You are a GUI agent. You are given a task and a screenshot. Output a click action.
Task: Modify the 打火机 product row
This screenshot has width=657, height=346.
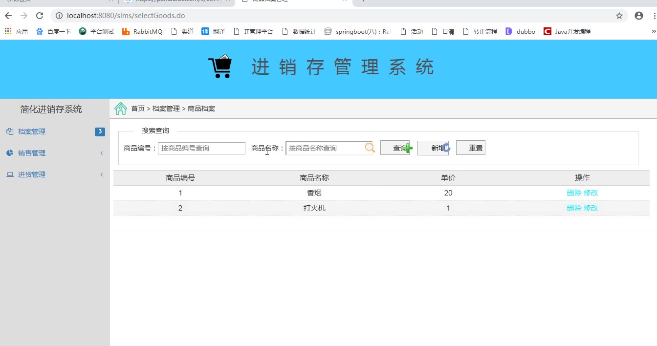591,208
